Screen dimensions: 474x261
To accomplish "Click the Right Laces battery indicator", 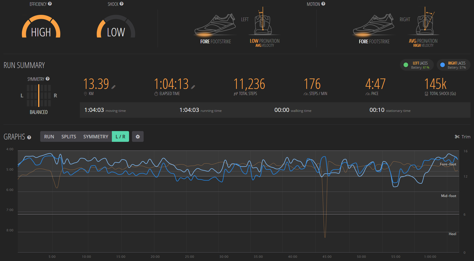I will (x=453, y=65).
